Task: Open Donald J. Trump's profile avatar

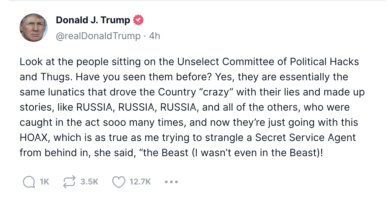Action: coord(34,28)
